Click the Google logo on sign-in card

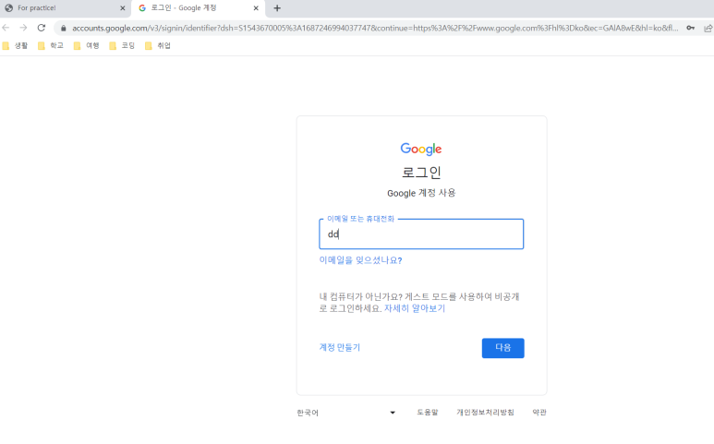coord(421,149)
